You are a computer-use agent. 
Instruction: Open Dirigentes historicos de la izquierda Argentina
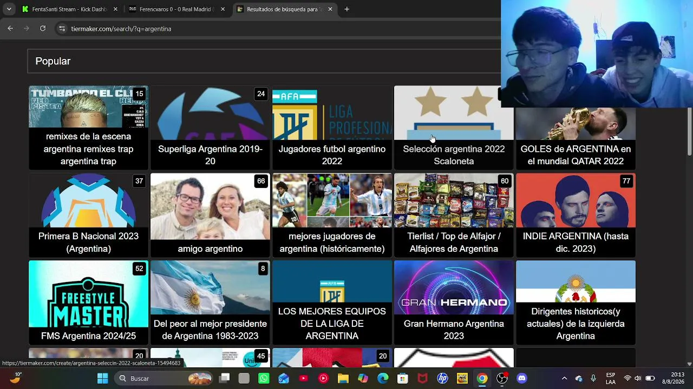coord(576,303)
